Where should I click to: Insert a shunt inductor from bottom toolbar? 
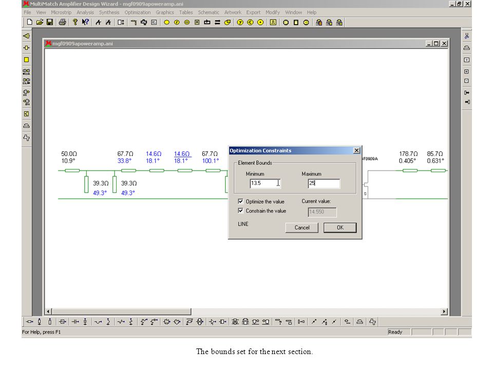tap(108, 322)
